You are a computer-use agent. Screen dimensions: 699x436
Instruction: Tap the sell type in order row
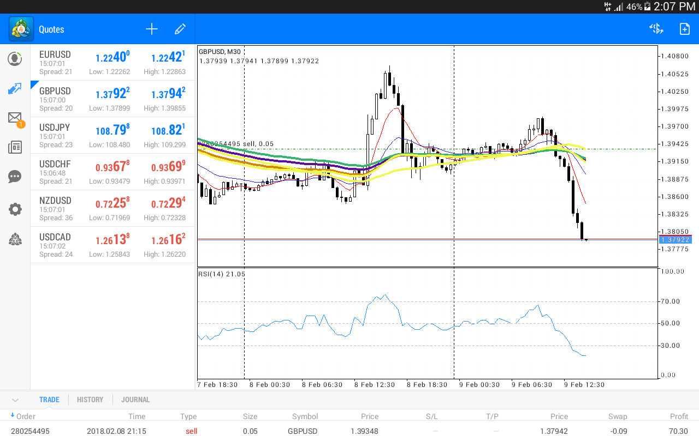pyautogui.click(x=191, y=431)
